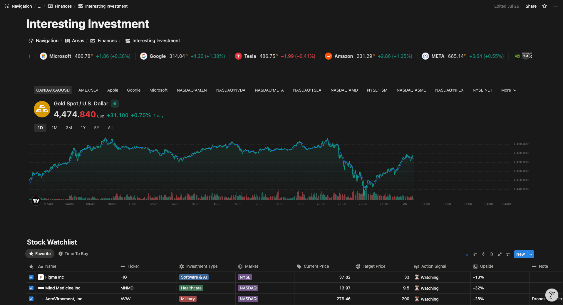Switch to the AMEX:SLV symbol tab
Screen dimensions: 563x305
coord(88,90)
